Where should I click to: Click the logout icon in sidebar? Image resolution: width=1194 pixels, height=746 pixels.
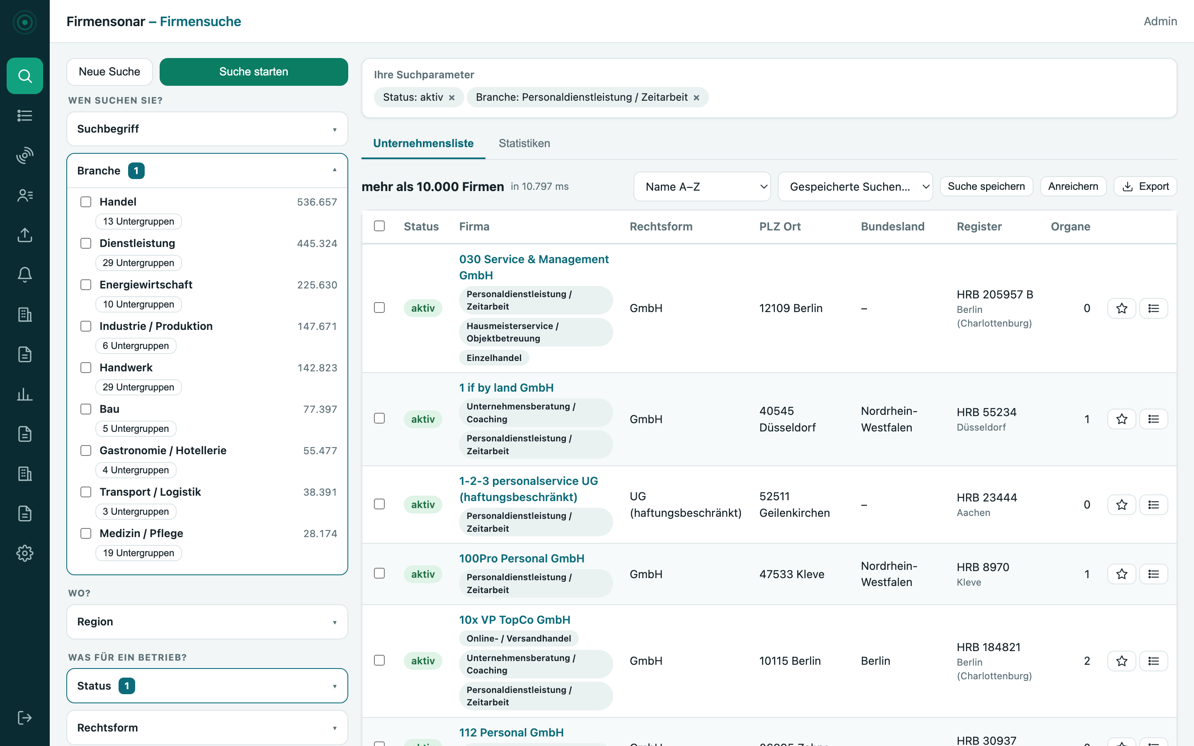click(x=25, y=717)
